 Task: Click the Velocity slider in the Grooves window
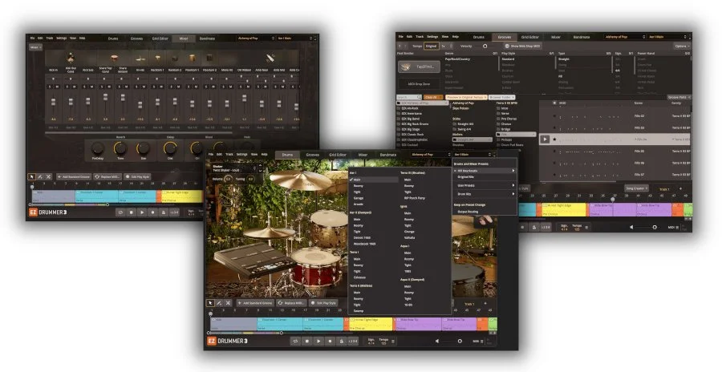pos(485,46)
